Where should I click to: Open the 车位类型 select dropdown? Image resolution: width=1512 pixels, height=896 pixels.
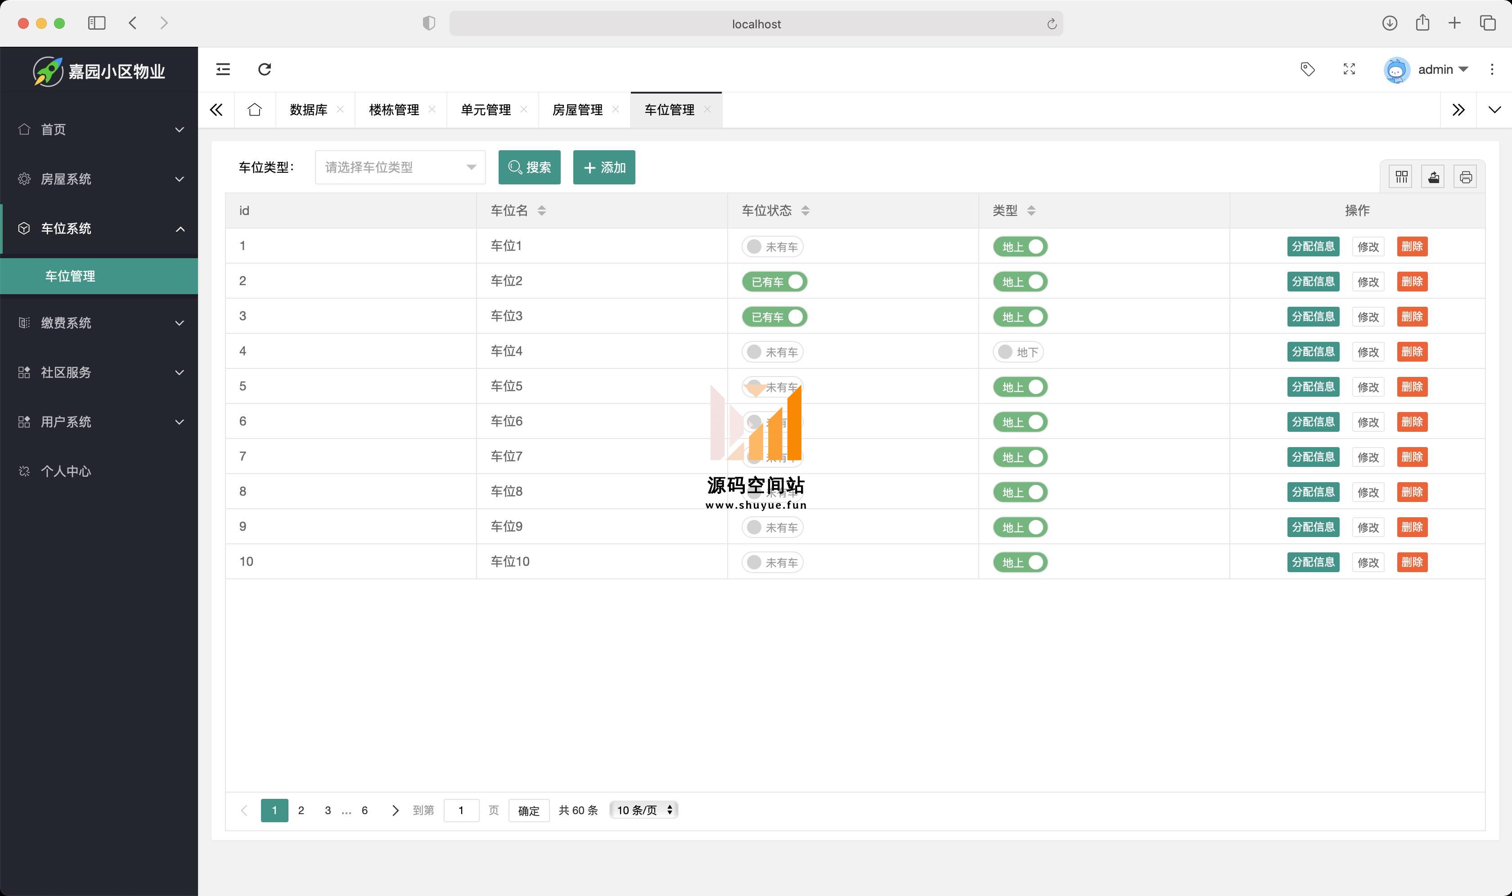coord(400,167)
